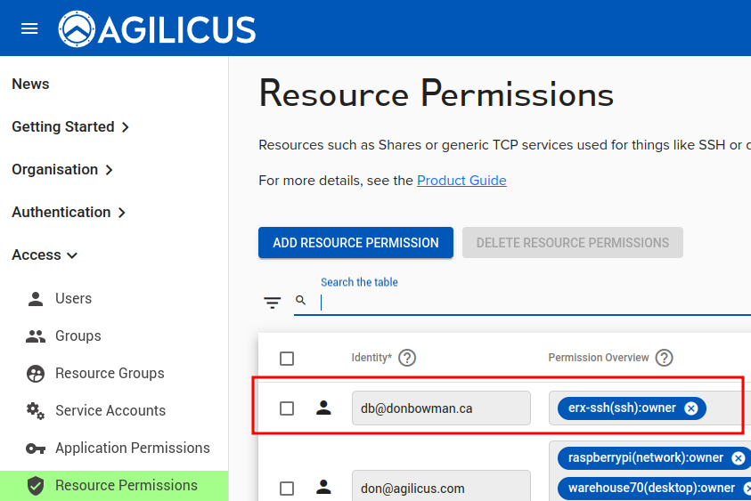Click the db@donbowman.ca identity field

pos(441,408)
